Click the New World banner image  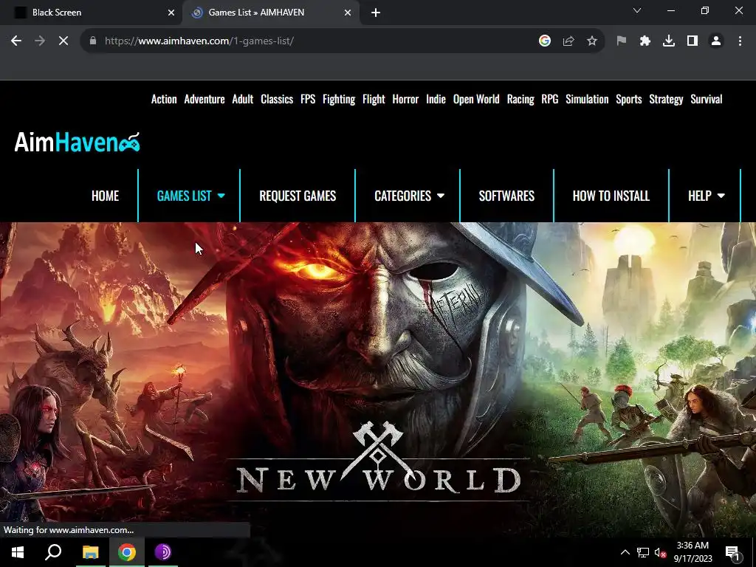click(378, 379)
